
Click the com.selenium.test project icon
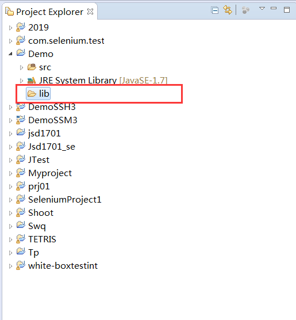click(21, 40)
